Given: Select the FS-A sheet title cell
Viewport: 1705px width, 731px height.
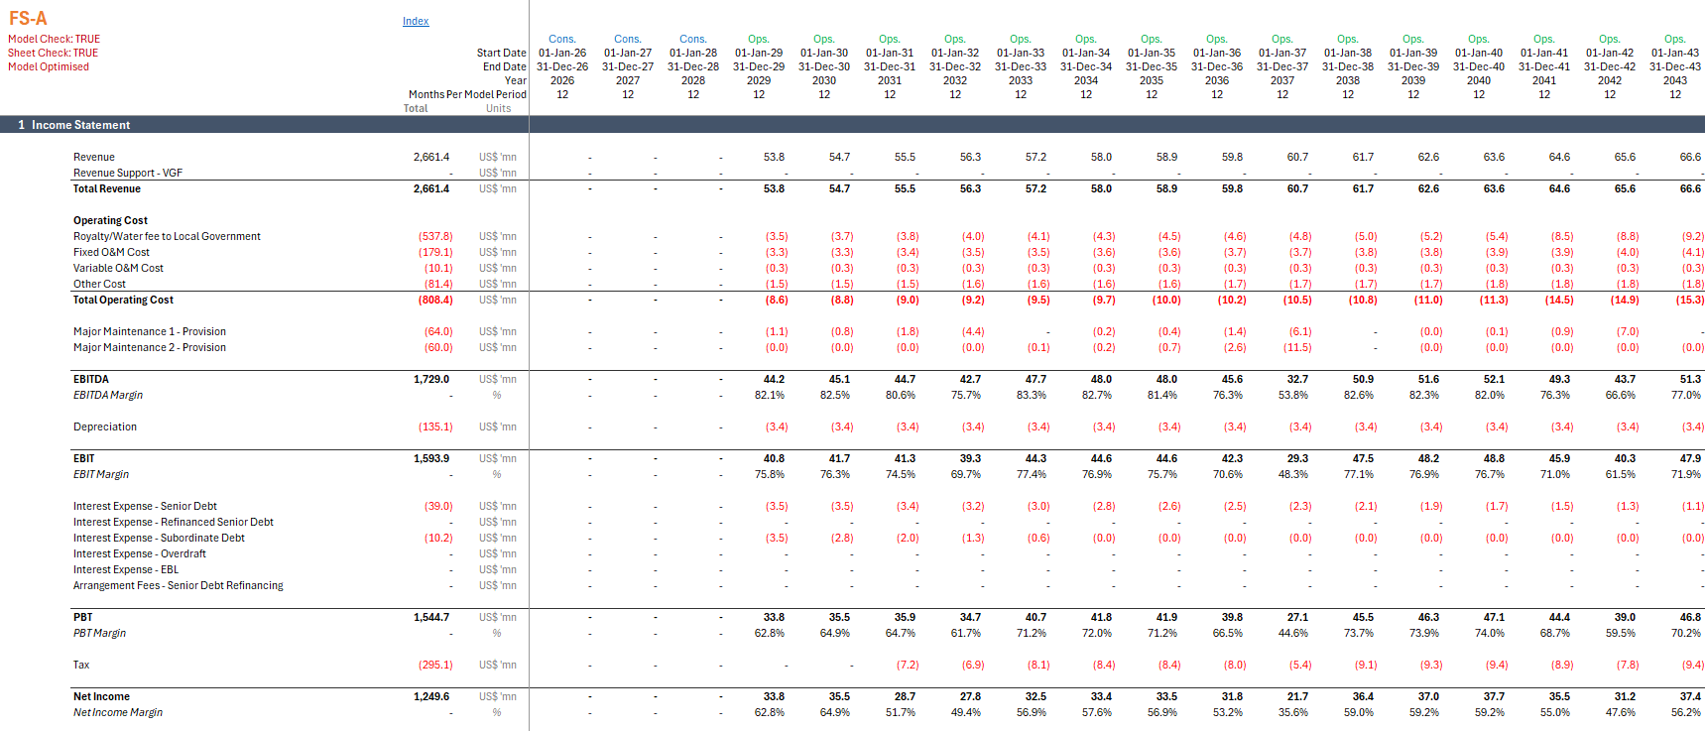Looking at the screenshot, I should pos(28,19).
